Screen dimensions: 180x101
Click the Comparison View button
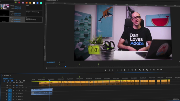140,70
